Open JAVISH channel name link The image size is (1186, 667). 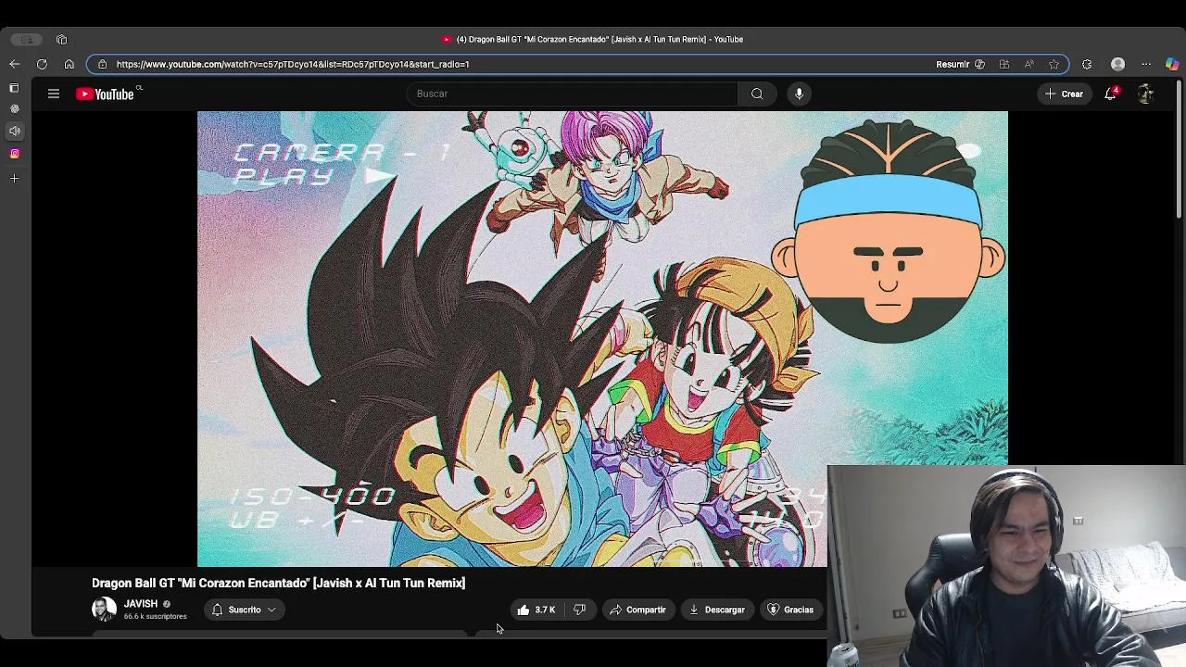(141, 604)
